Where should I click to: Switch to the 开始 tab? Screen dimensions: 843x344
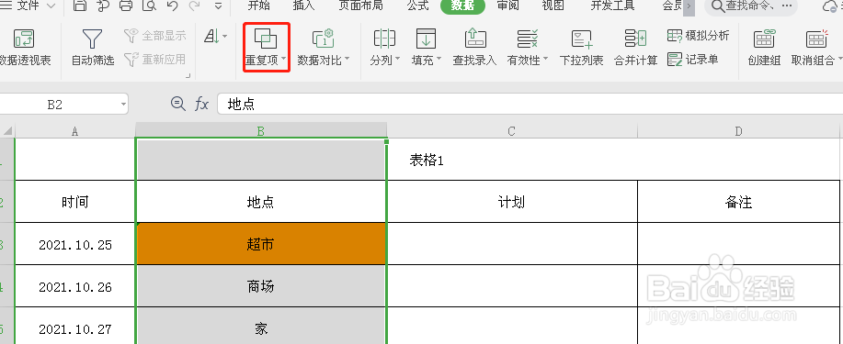pos(258,6)
